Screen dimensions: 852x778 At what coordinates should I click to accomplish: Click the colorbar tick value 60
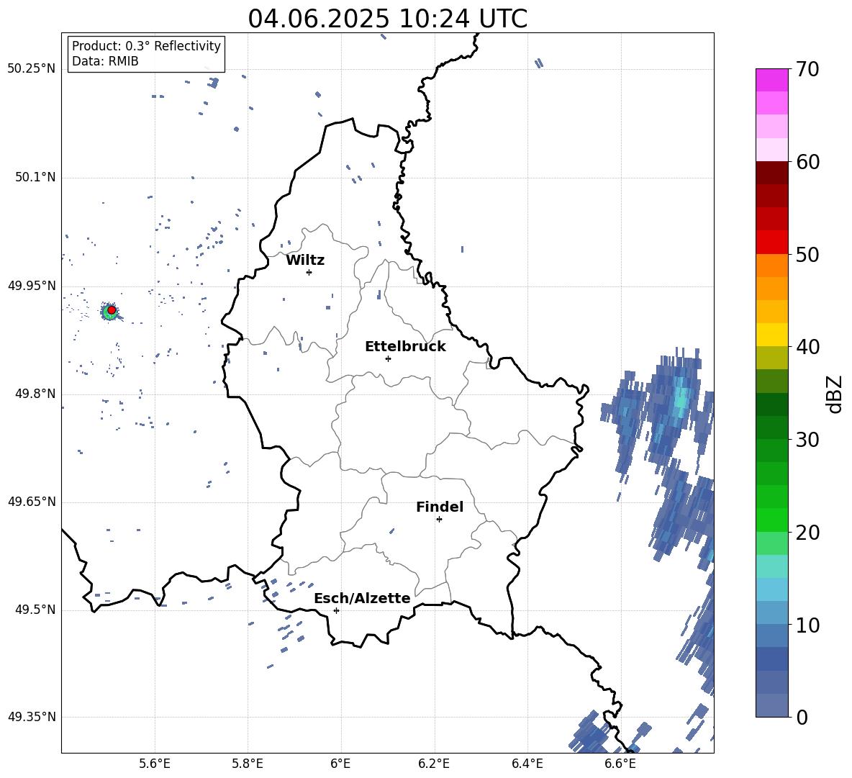click(x=807, y=162)
